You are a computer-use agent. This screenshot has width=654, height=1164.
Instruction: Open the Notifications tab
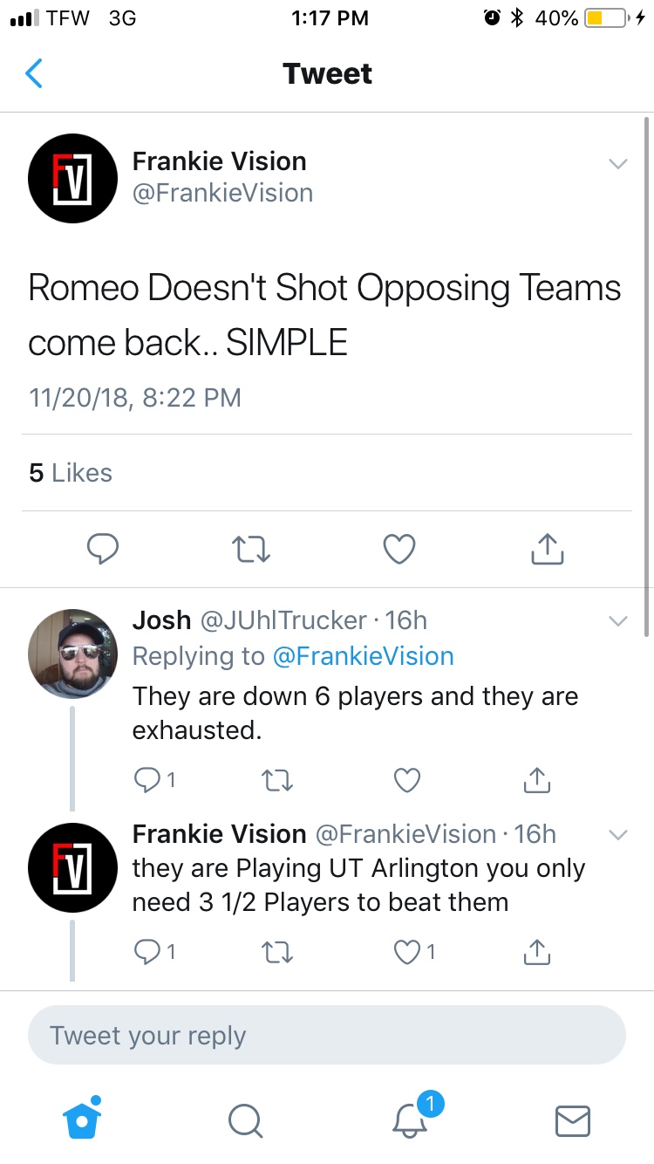tap(410, 1119)
